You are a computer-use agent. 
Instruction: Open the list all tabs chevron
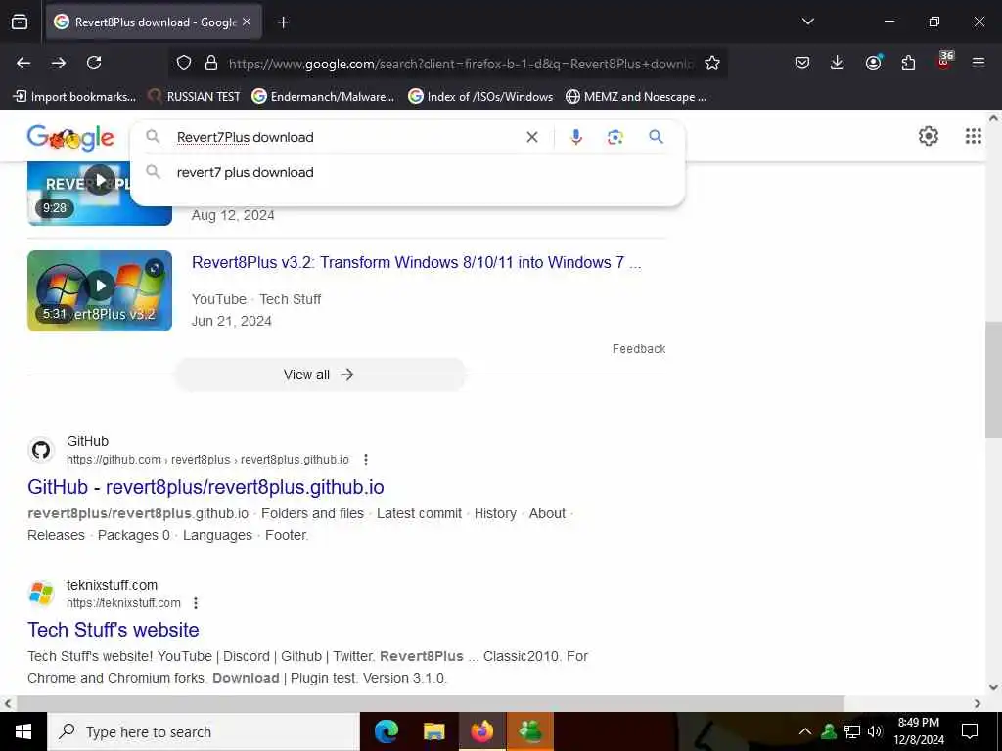point(807,22)
